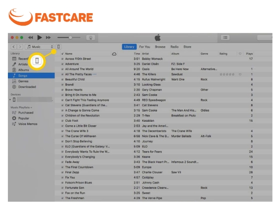Sort by the Plays column header
Screen dimensions: 280x210
pyautogui.click(x=249, y=54)
